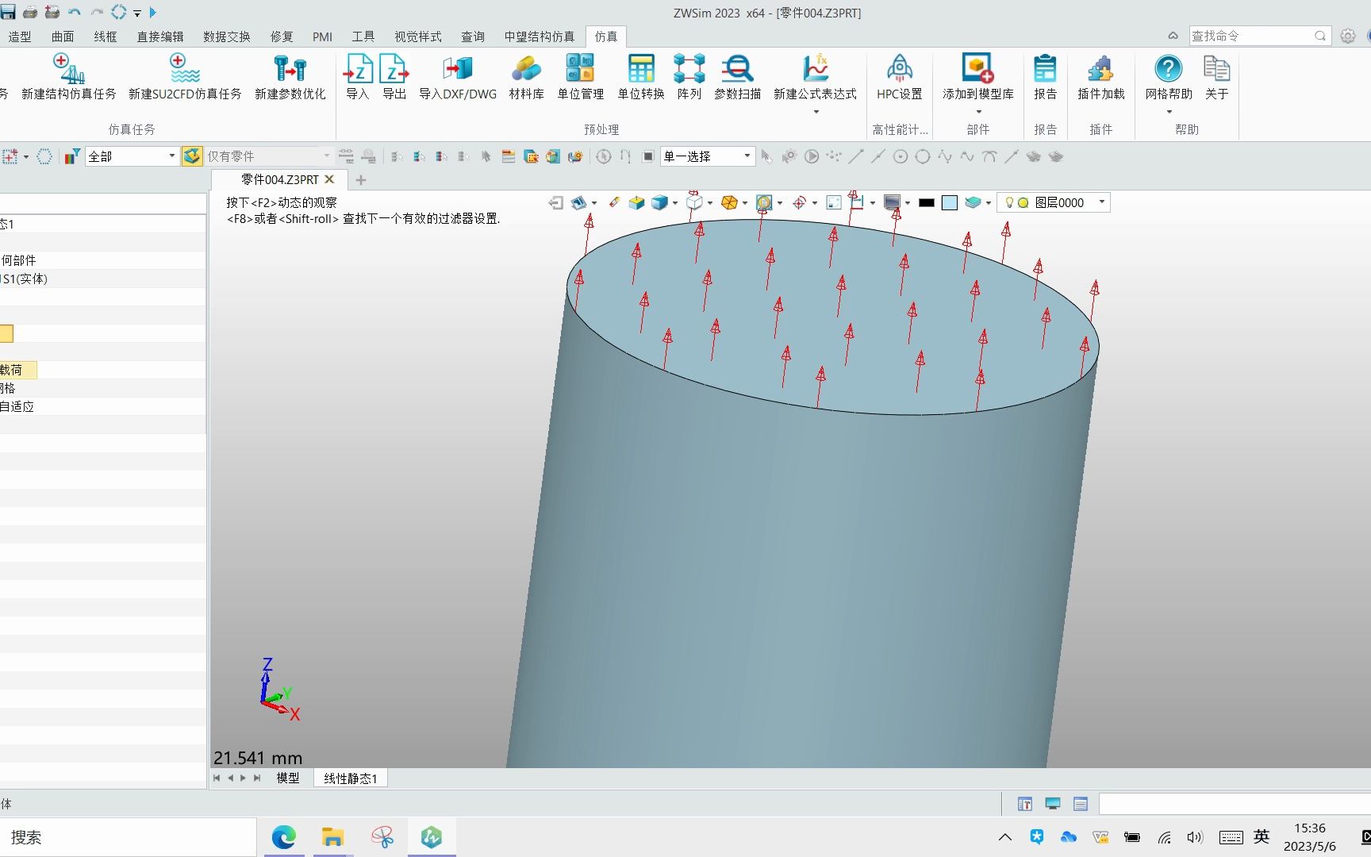Click the eraser icon in view toolbar

(x=614, y=203)
